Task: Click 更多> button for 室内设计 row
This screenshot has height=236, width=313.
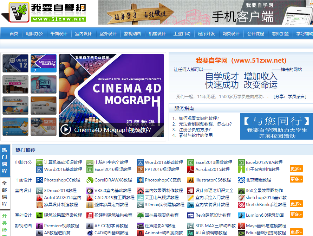Action: coord(296,204)
